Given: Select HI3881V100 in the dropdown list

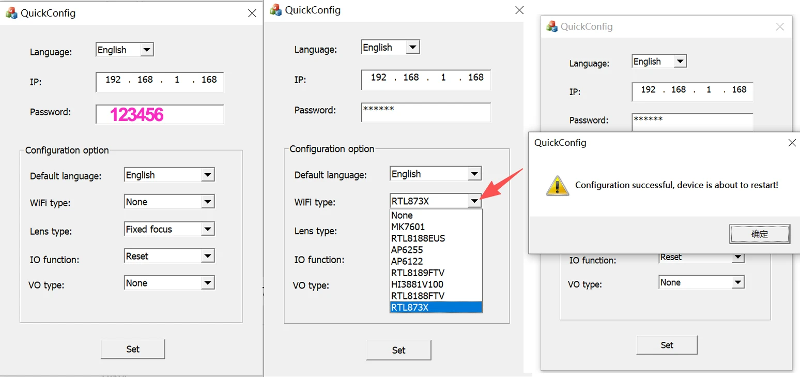Looking at the screenshot, I should click(417, 284).
